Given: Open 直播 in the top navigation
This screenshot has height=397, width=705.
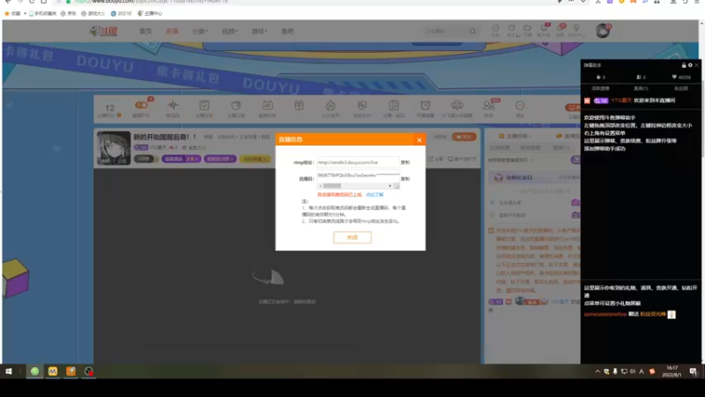Looking at the screenshot, I should [172, 32].
